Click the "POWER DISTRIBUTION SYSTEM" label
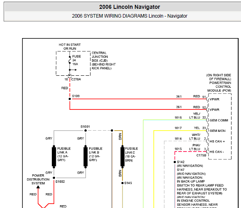Viewport: 241px width, 208px height. (x=38, y=180)
